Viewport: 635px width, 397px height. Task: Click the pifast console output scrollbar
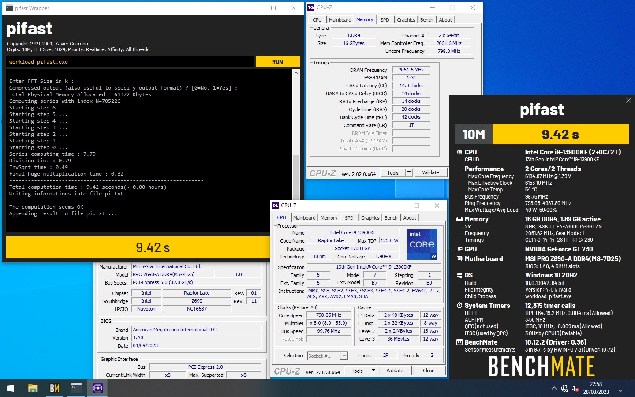pos(296,151)
